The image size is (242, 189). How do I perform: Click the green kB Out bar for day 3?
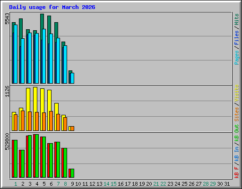30,156
